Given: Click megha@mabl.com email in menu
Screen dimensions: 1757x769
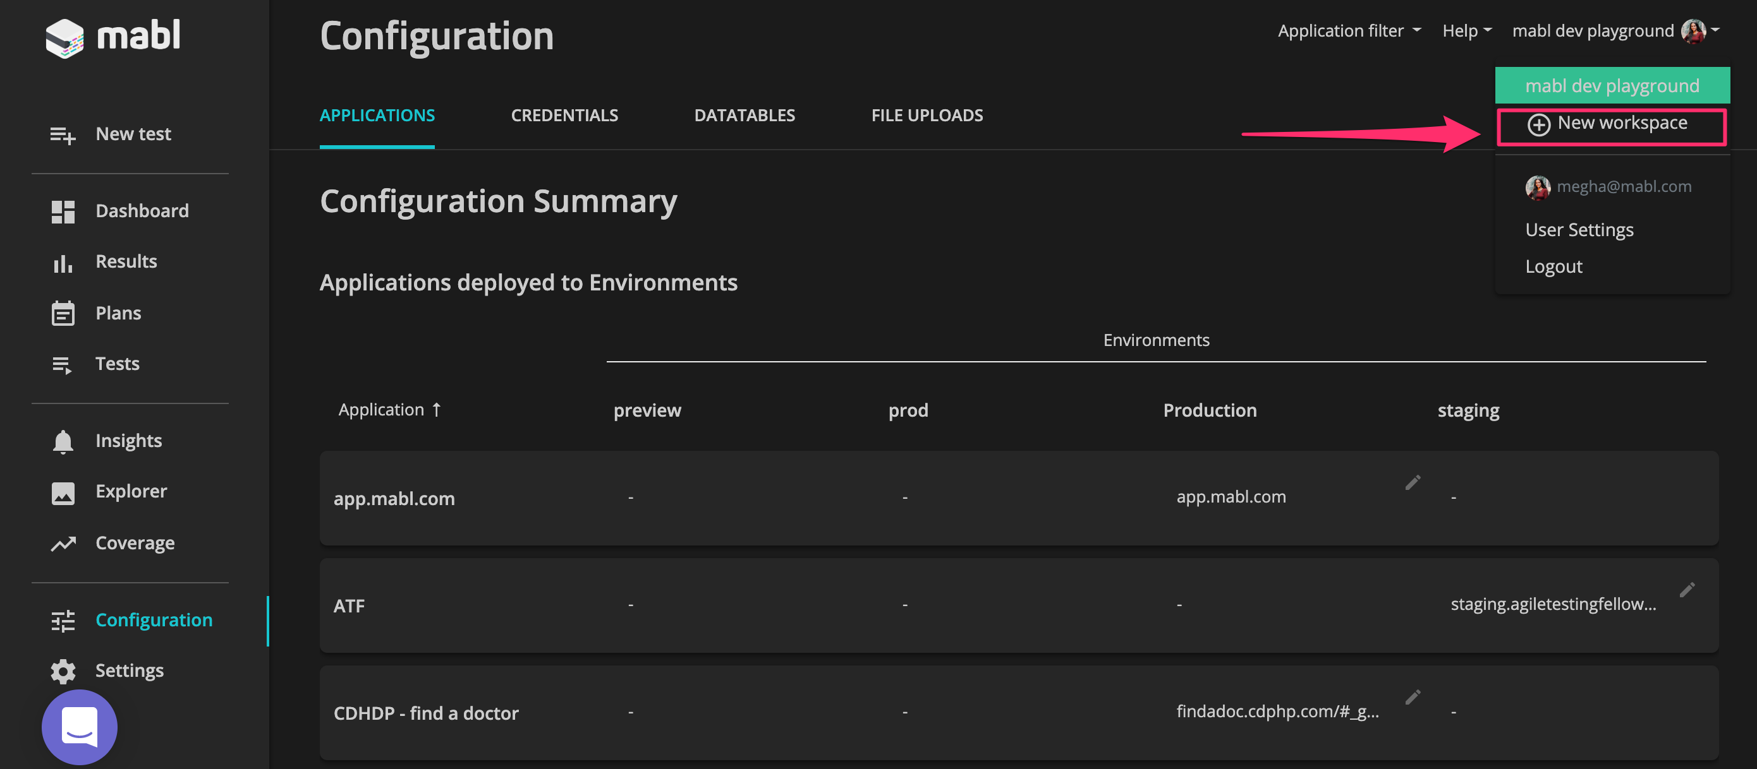Looking at the screenshot, I should (x=1623, y=187).
